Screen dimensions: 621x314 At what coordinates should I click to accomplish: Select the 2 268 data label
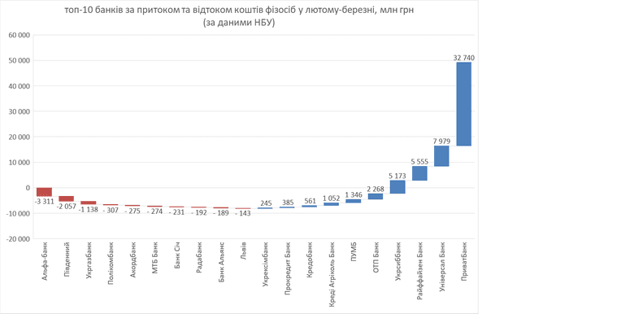point(376,189)
